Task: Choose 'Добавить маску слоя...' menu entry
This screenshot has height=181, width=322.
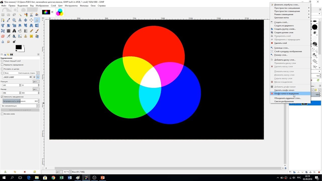Action: [x=290, y=60]
